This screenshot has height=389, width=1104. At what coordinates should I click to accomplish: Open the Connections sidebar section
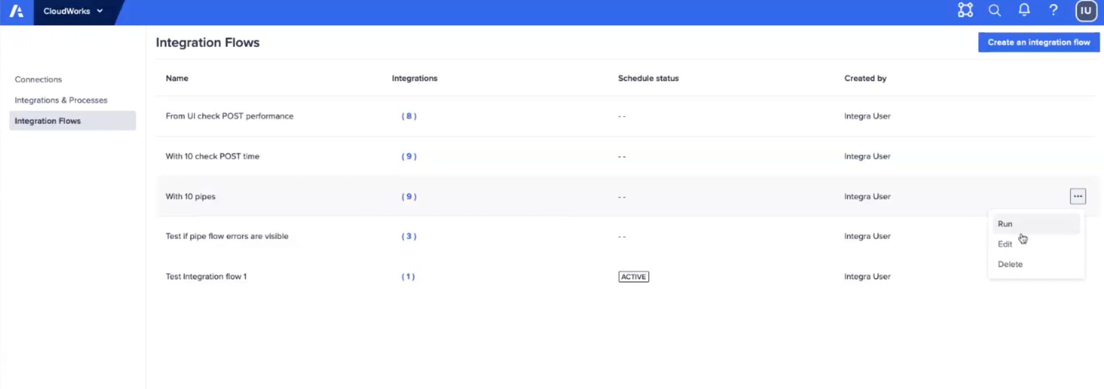38,79
